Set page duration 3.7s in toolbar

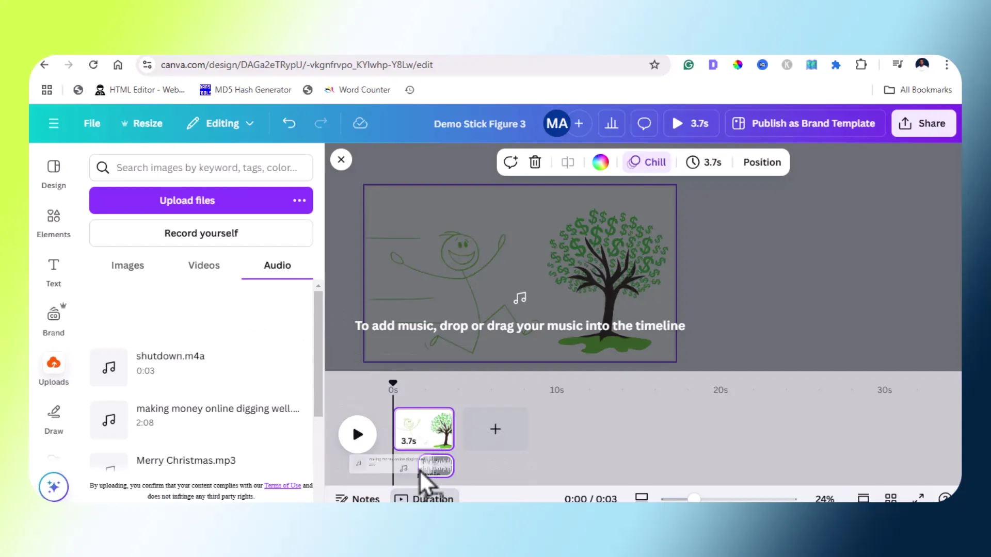coord(704,162)
